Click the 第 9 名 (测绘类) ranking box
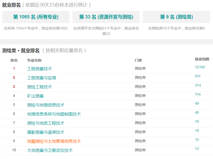Screen dimensions: 213x159 [x=176, y=17]
